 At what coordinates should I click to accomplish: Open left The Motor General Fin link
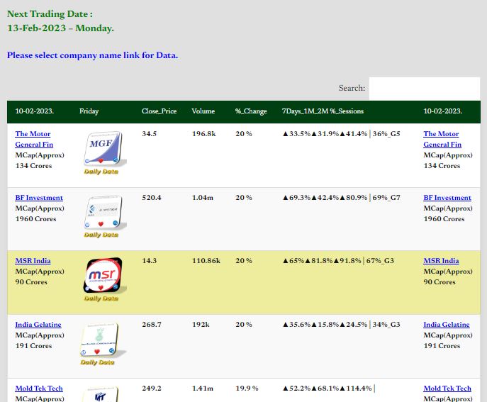coord(34,139)
